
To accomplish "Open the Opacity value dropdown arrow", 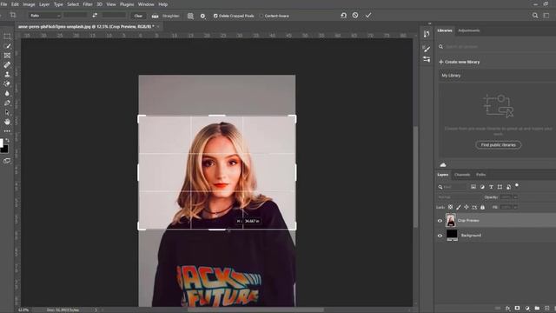I will [x=515, y=197].
